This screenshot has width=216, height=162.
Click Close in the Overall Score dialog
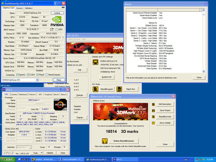(165, 144)
